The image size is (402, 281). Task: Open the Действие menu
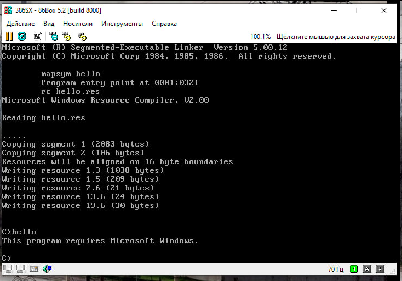[20, 24]
